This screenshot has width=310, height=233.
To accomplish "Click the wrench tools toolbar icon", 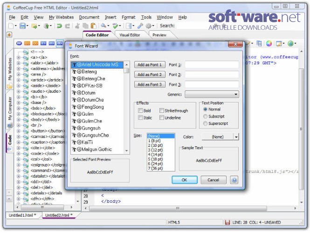I will click(x=140, y=26).
